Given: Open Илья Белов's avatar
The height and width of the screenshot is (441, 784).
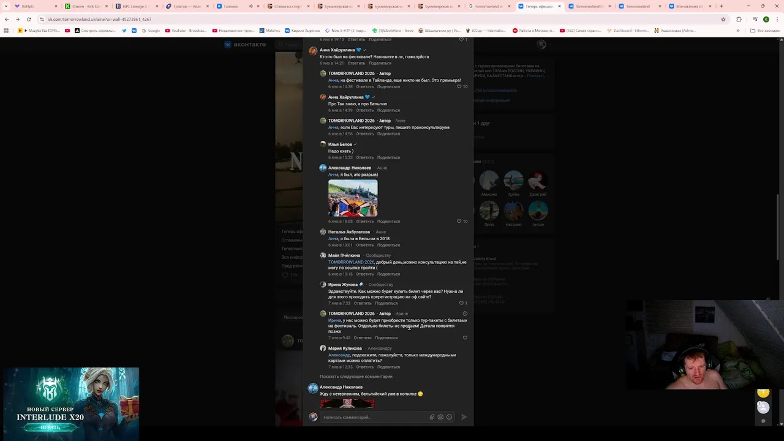Looking at the screenshot, I should coord(323,145).
